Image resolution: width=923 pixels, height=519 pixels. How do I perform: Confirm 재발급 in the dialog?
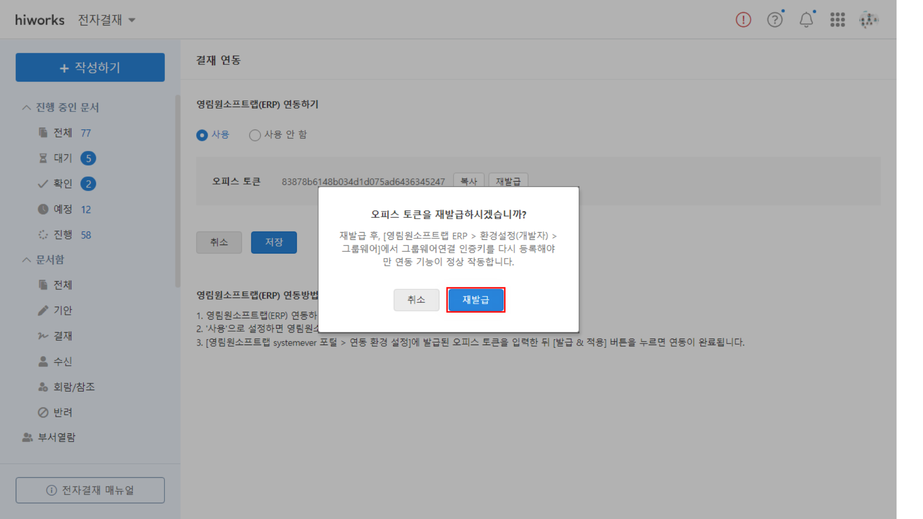click(476, 300)
